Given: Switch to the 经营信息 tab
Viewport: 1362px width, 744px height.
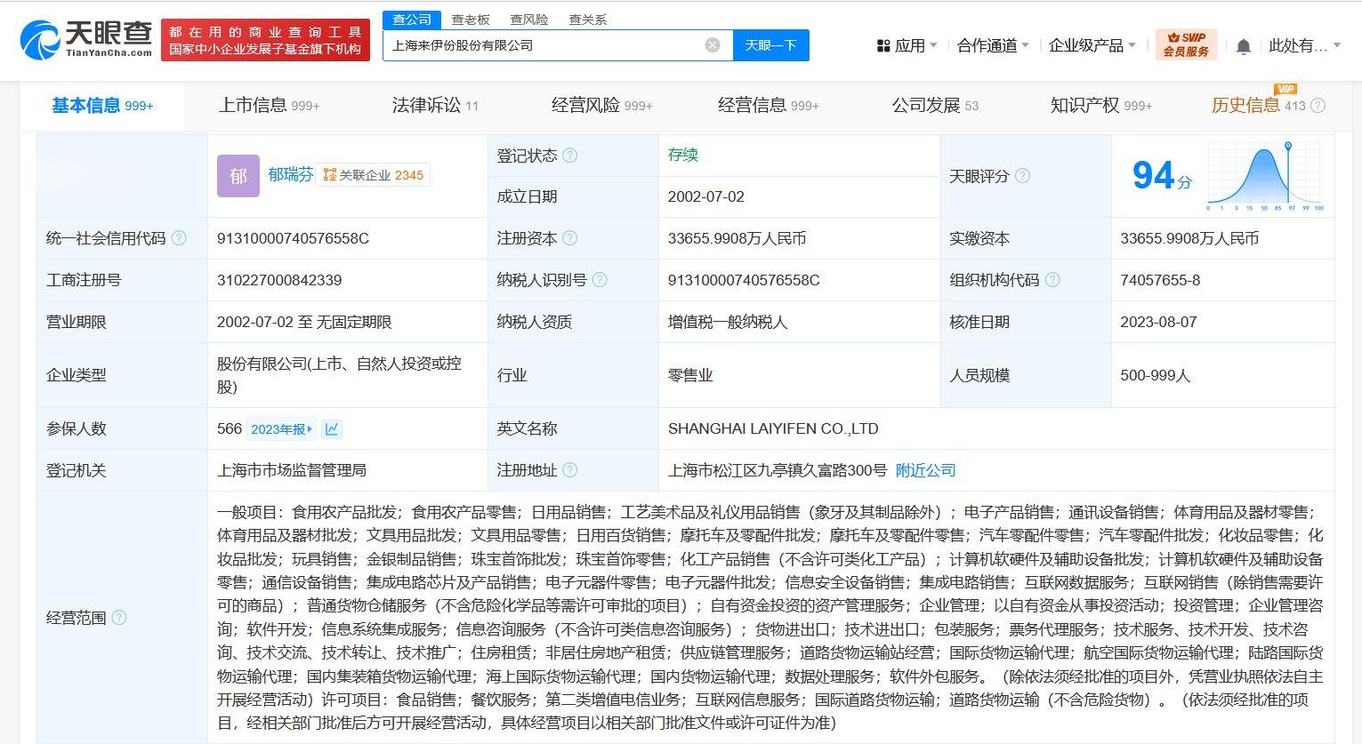Looking at the screenshot, I should pos(769,106).
